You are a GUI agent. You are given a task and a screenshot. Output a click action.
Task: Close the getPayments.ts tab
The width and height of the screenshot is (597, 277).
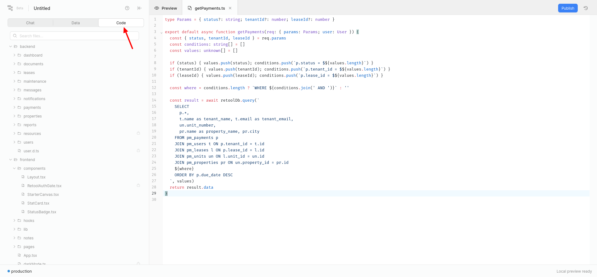point(230,8)
